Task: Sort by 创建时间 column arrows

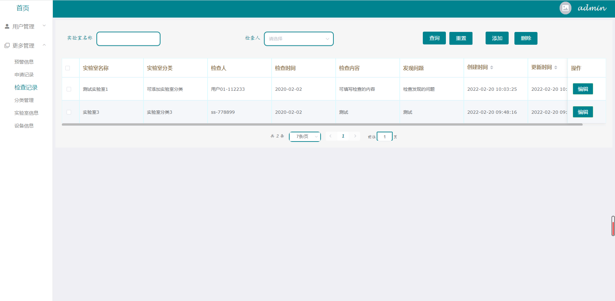Action: coord(492,67)
